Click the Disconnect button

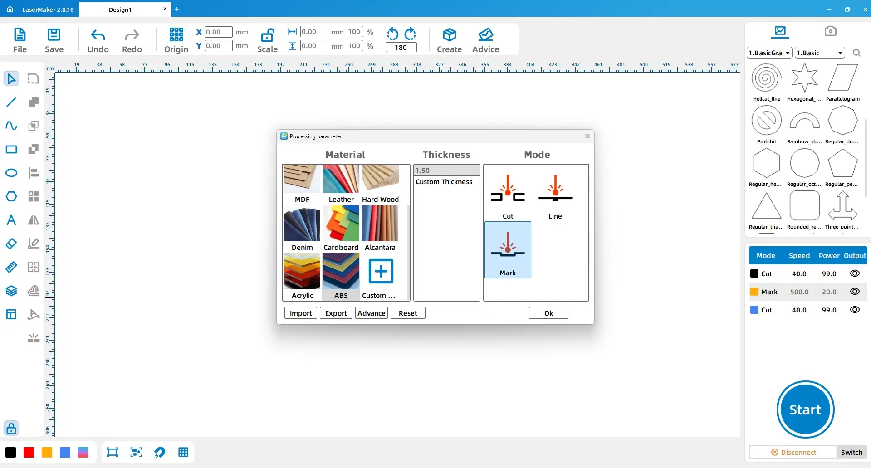click(x=793, y=452)
